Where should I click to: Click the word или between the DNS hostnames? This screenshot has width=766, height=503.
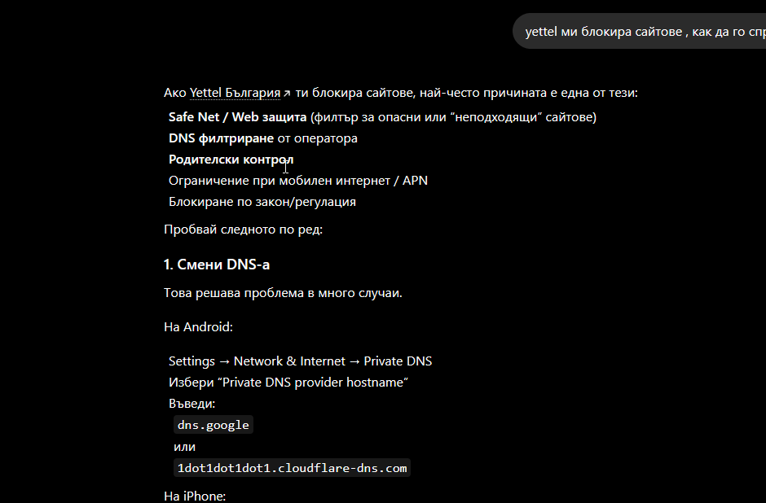tap(185, 447)
